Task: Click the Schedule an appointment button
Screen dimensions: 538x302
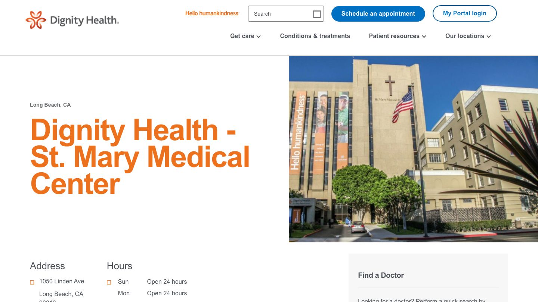Action: coord(378,13)
